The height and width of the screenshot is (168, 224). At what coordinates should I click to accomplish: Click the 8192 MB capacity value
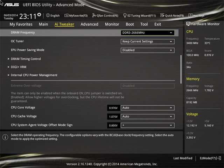[x=191, y=102]
